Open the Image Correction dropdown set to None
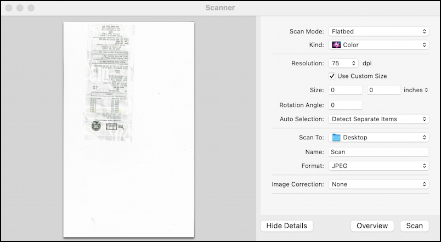Viewport: 441px width, 242px height. tap(378, 184)
